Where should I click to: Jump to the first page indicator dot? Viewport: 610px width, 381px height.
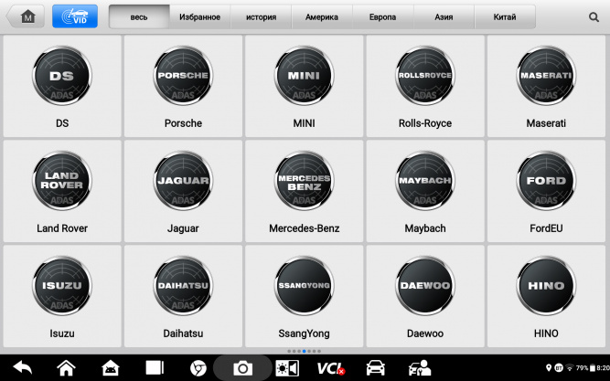click(x=289, y=351)
